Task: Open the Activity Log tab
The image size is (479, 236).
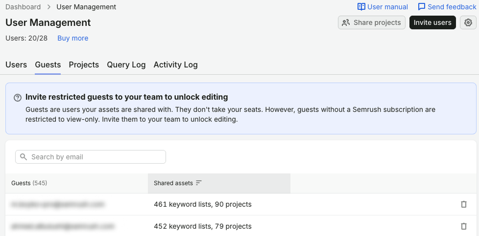Action: pyautogui.click(x=176, y=64)
